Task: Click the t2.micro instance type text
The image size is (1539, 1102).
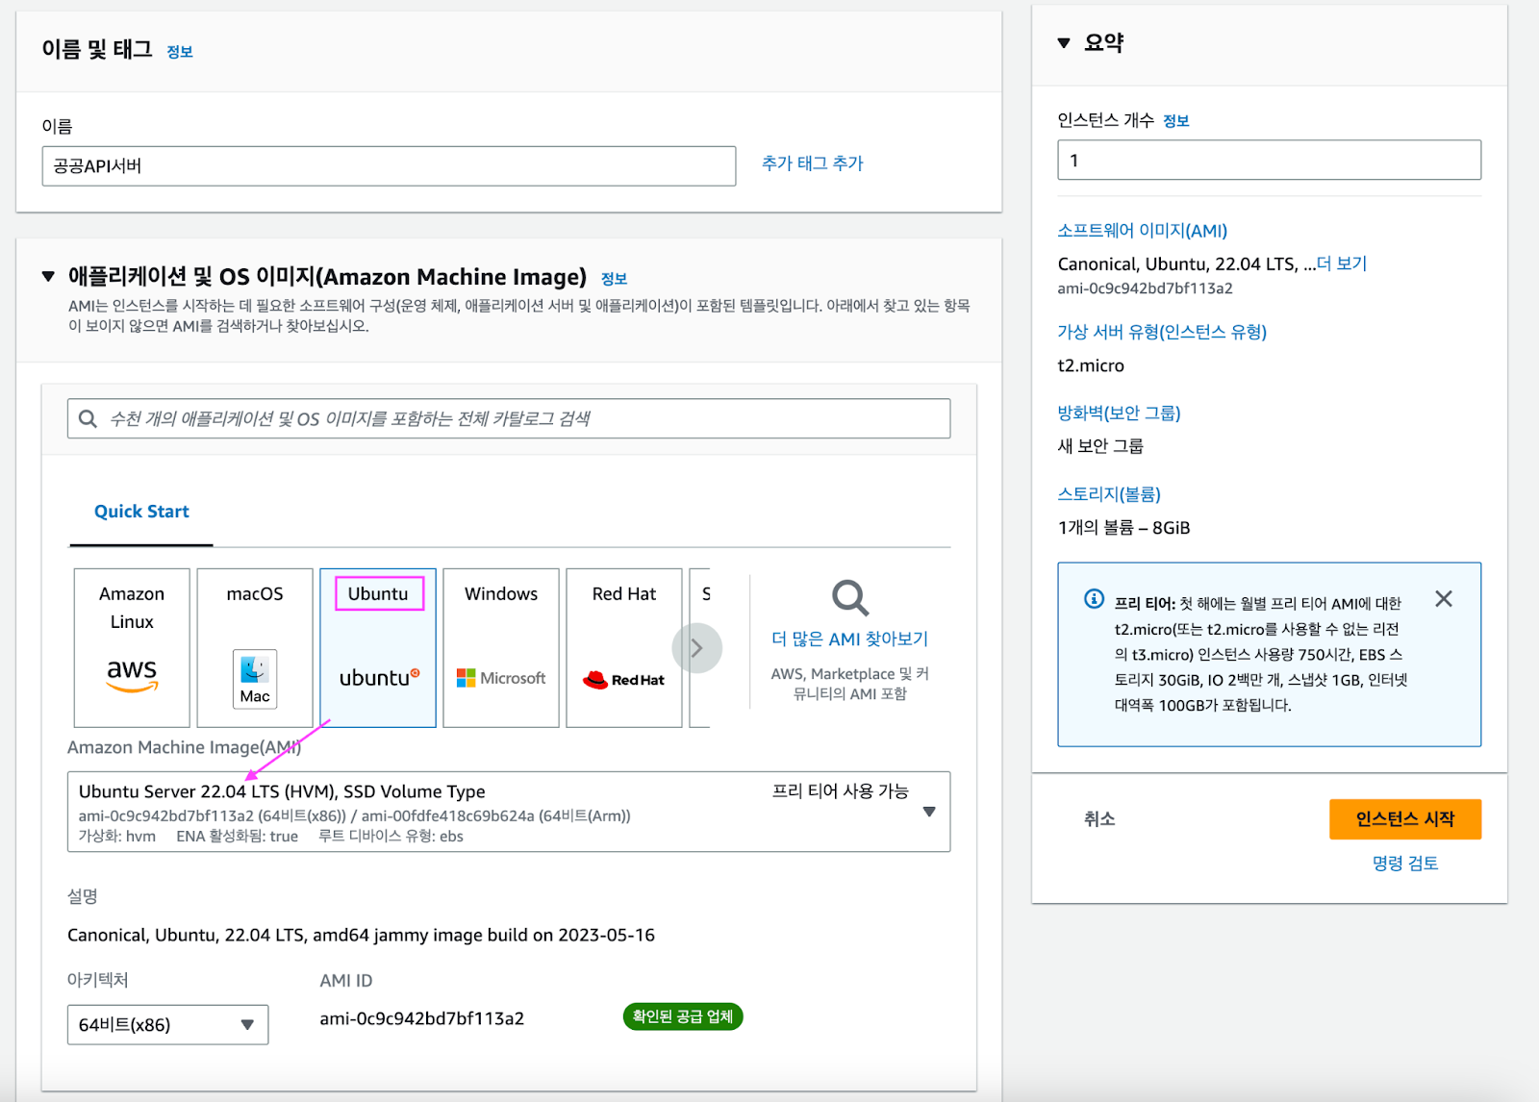Action: coord(1091,365)
